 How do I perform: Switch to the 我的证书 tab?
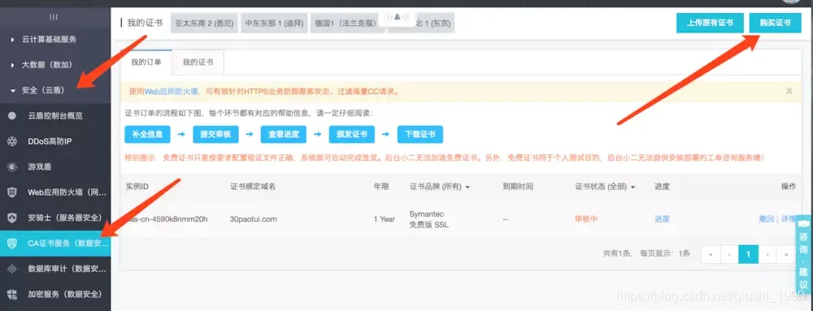(x=198, y=62)
